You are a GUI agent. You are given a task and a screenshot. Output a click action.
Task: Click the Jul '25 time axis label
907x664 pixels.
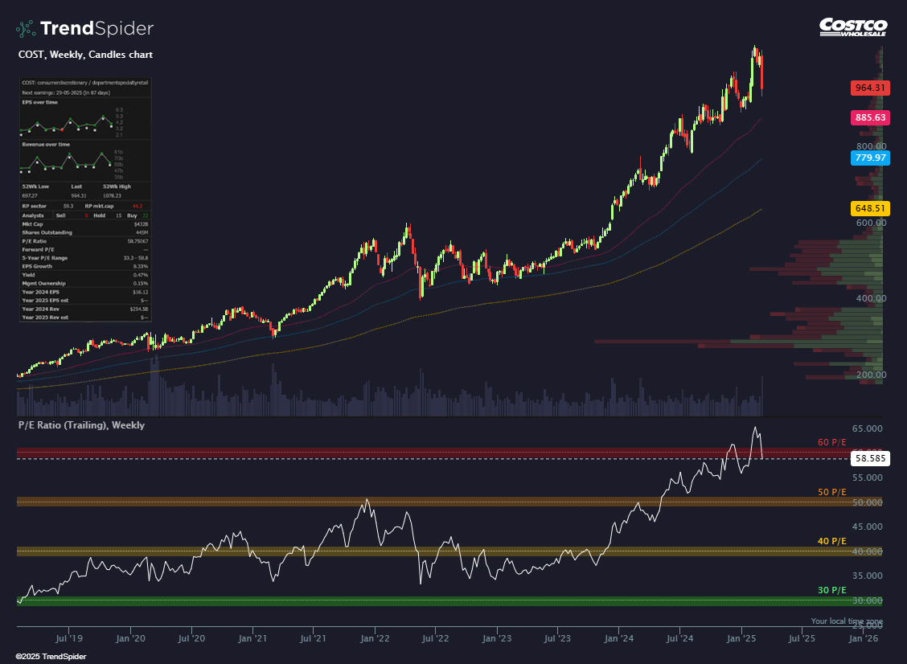click(802, 638)
